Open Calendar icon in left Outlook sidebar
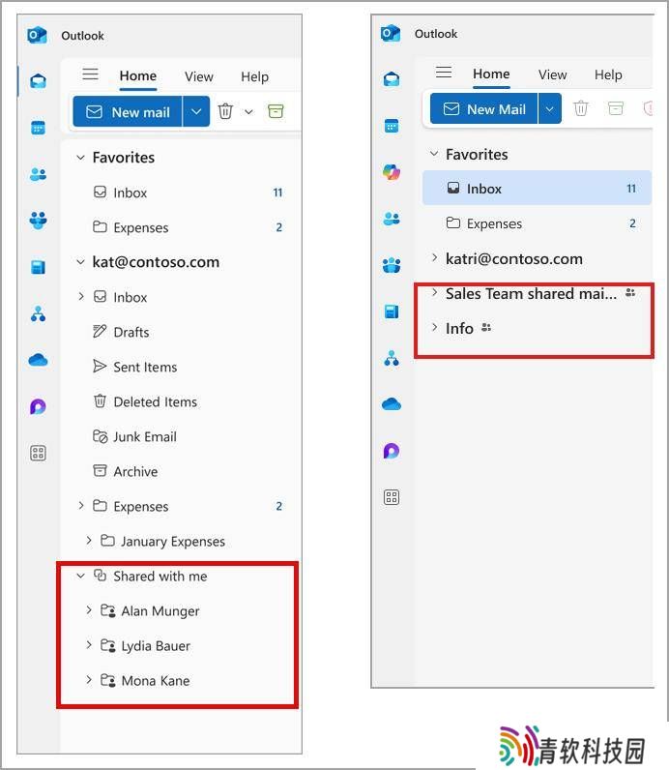The image size is (669, 770). (x=39, y=128)
